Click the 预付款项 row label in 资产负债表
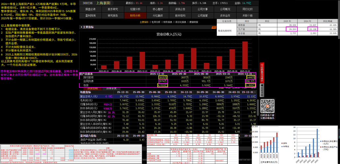This screenshot has height=164, width=340. pyautogui.click(x=88, y=77)
